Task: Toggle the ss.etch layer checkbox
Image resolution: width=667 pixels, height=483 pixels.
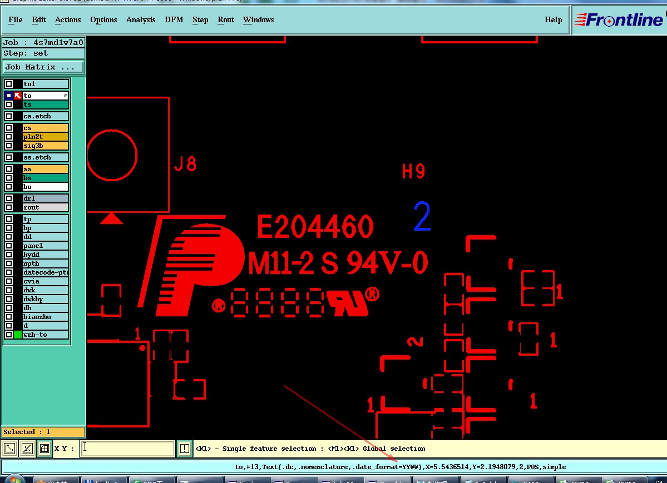Action: pos(9,157)
